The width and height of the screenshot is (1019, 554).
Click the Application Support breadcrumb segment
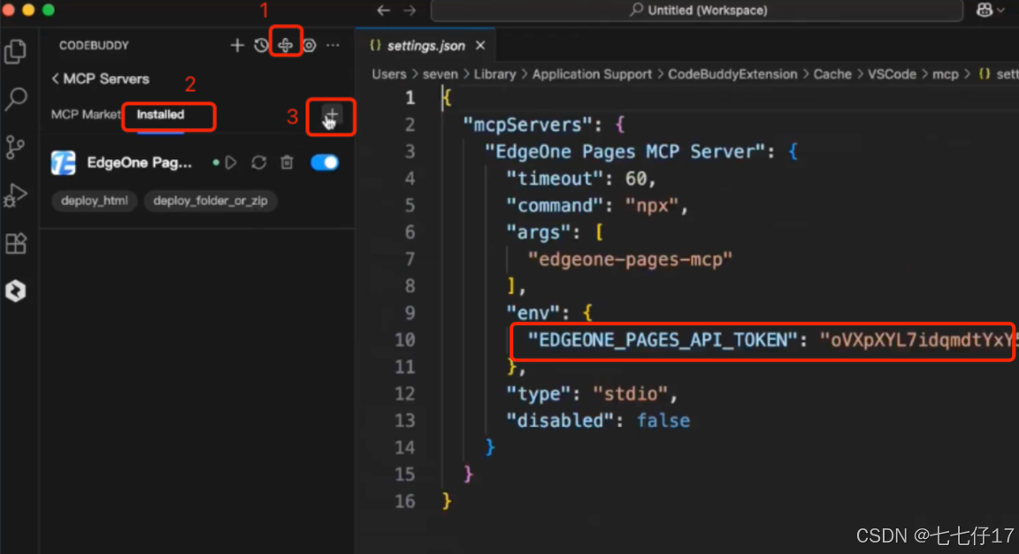(592, 74)
